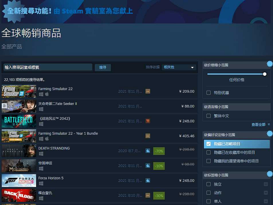Click the Steam Labs badge beside 依价格缩小范围
The width and height of the screenshot is (273, 205).
click(270, 64)
